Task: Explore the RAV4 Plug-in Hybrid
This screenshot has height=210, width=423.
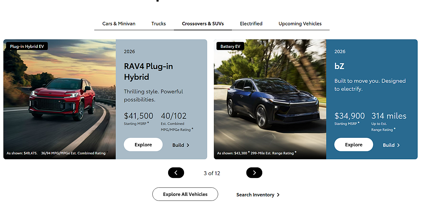Action: [x=143, y=145]
